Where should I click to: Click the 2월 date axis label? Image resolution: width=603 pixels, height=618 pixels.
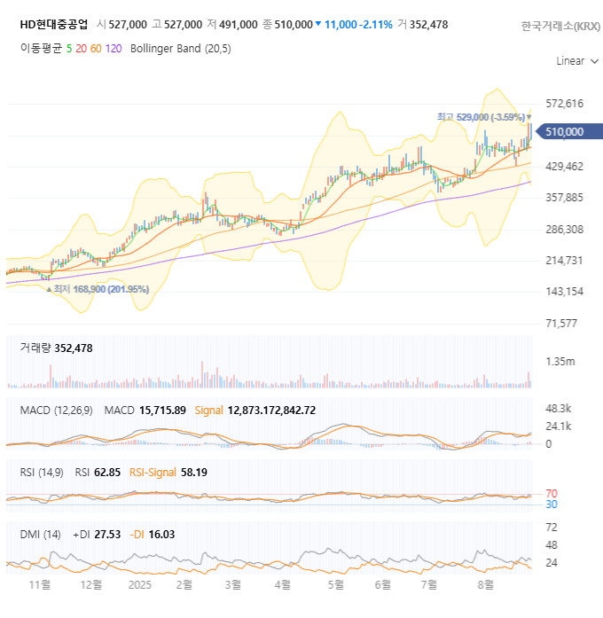(184, 584)
